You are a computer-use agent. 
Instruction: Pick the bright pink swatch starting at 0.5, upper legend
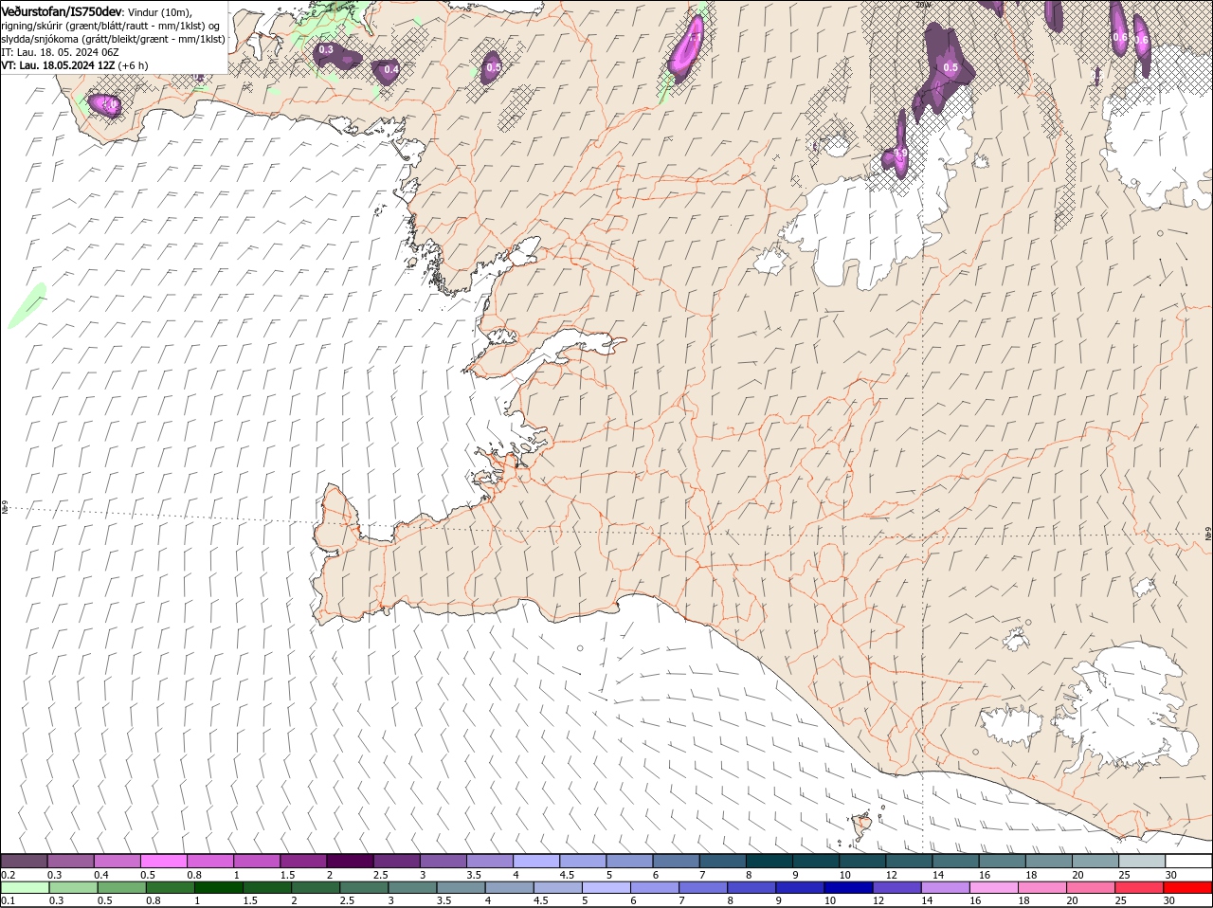(164, 861)
